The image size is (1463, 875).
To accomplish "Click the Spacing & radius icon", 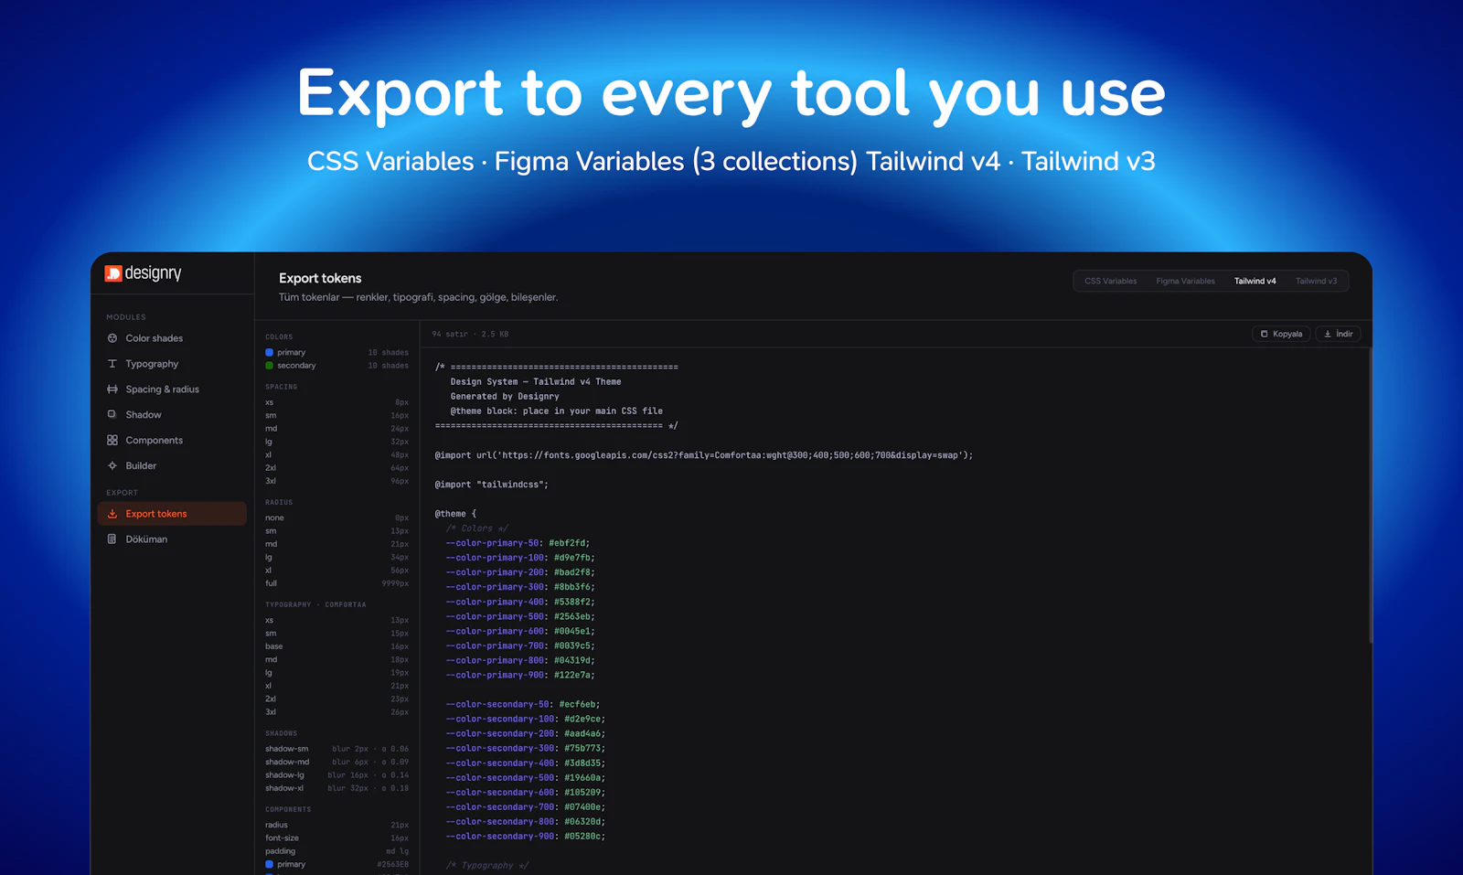I will [112, 389].
